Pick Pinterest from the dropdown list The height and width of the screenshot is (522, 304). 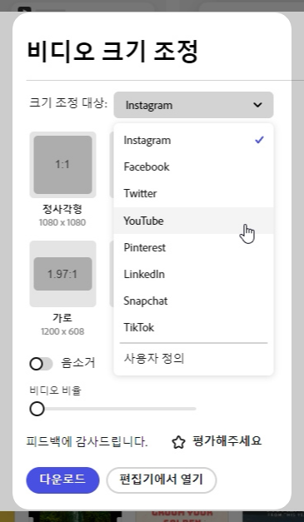pyautogui.click(x=193, y=247)
